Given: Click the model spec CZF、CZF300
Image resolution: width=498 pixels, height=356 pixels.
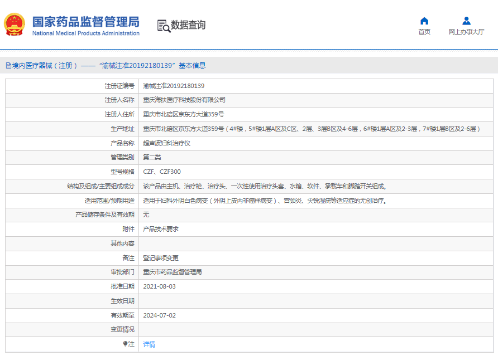Looking at the screenshot, I should coord(162,172).
